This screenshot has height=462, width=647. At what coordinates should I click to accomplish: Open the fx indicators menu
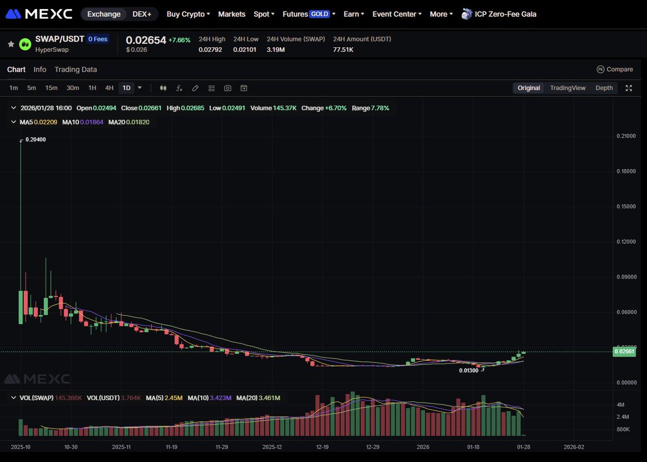click(x=179, y=88)
